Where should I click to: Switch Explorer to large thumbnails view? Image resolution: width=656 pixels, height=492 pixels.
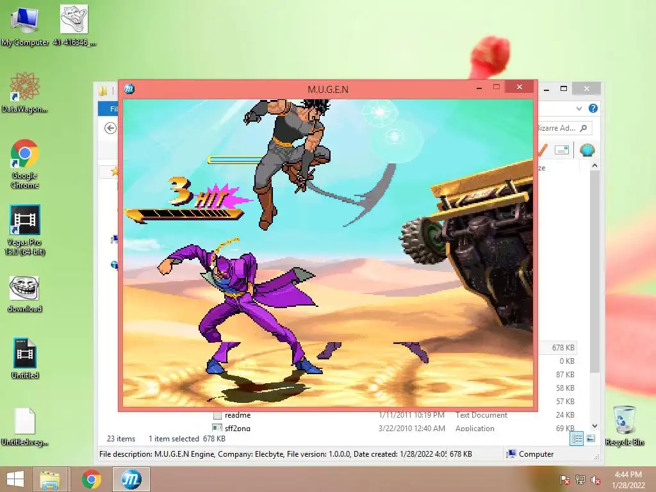[591, 438]
